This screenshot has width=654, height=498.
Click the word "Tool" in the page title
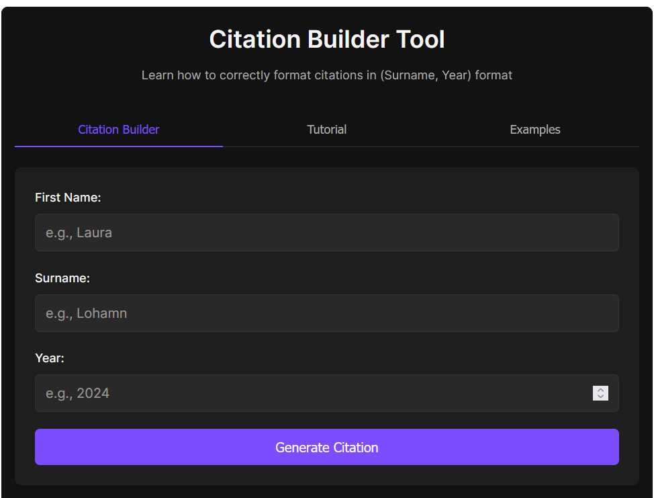(x=419, y=40)
